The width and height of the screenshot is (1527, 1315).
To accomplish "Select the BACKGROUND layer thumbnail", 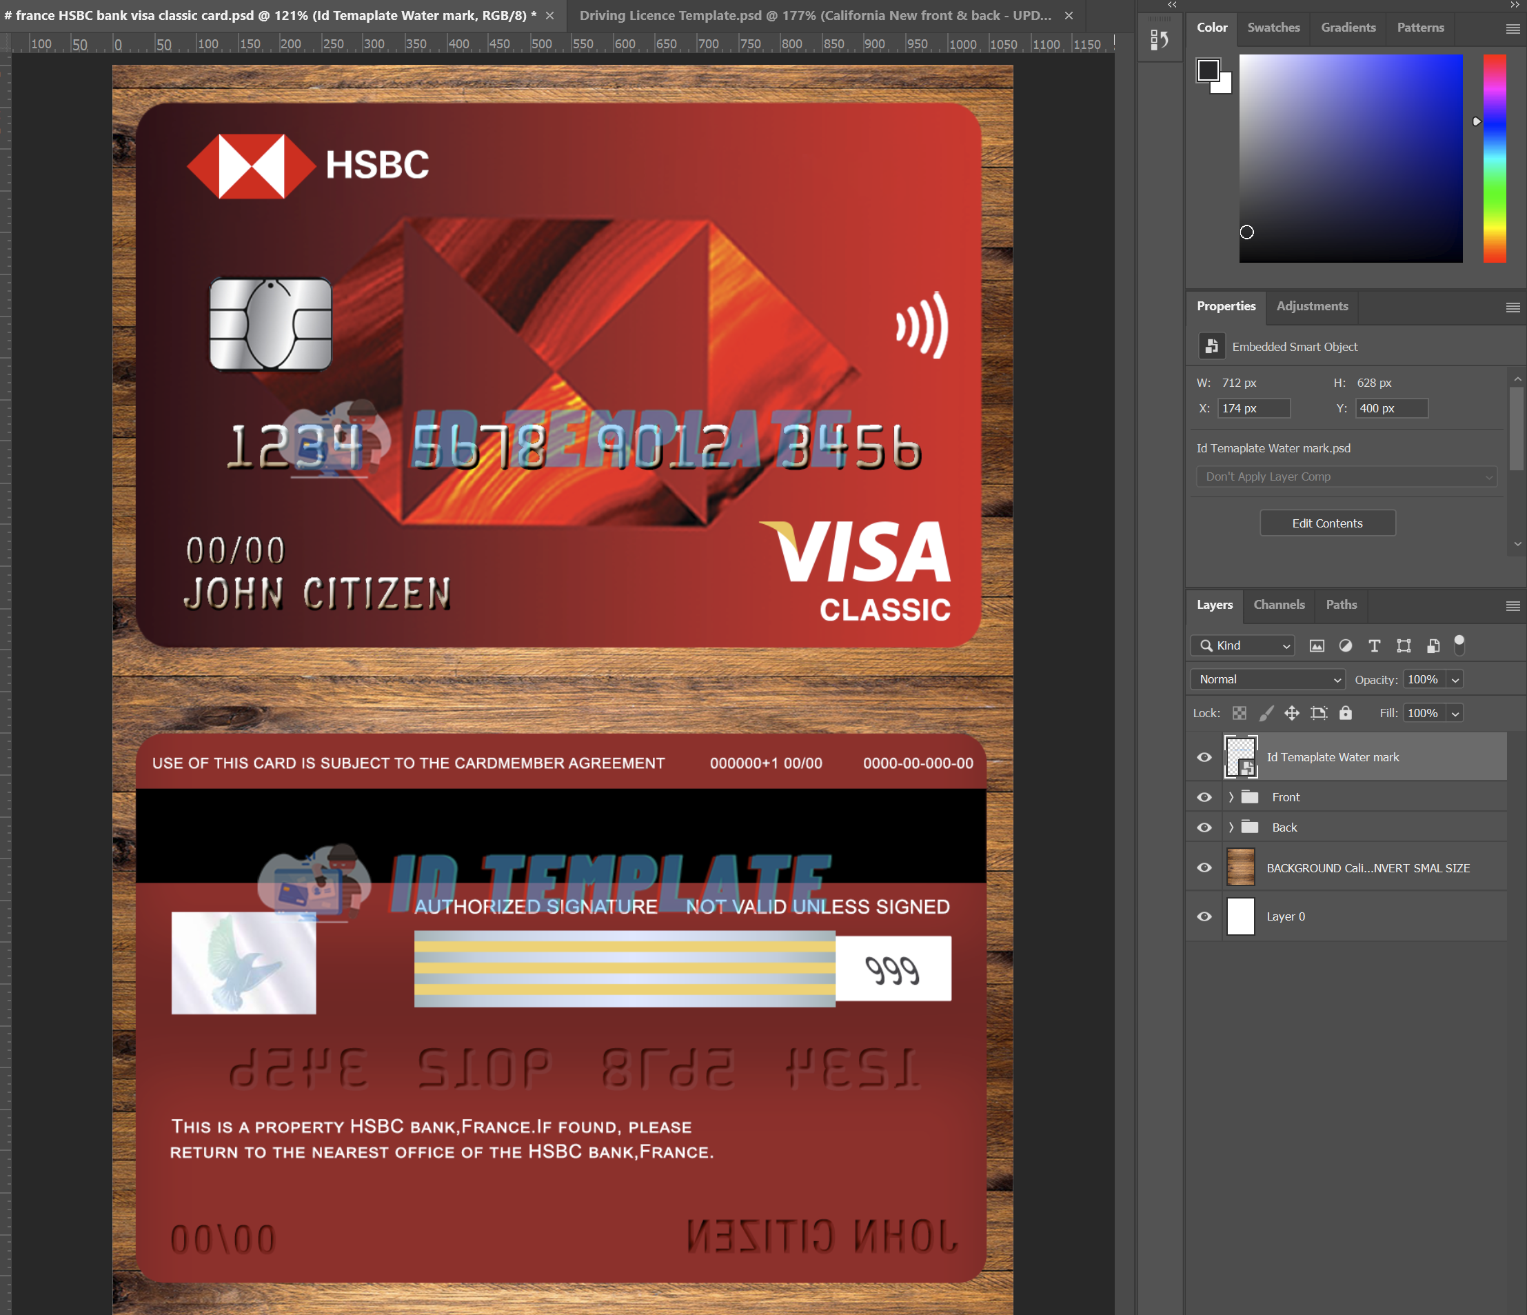I will 1241,867.
